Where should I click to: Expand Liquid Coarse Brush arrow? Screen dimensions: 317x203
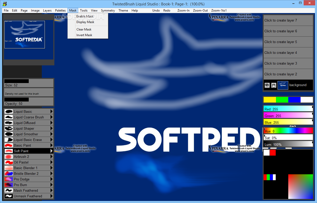pyautogui.click(x=52, y=117)
